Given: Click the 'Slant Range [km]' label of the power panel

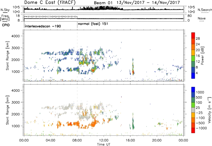Looking at the screenshot, I should [7, 56].
